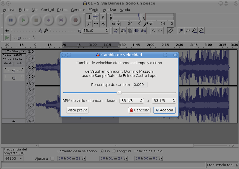The height and width of the screenshot is (169, 239).
Task: Click the Cut scissors icon
Action: click(x=116, y=31)
